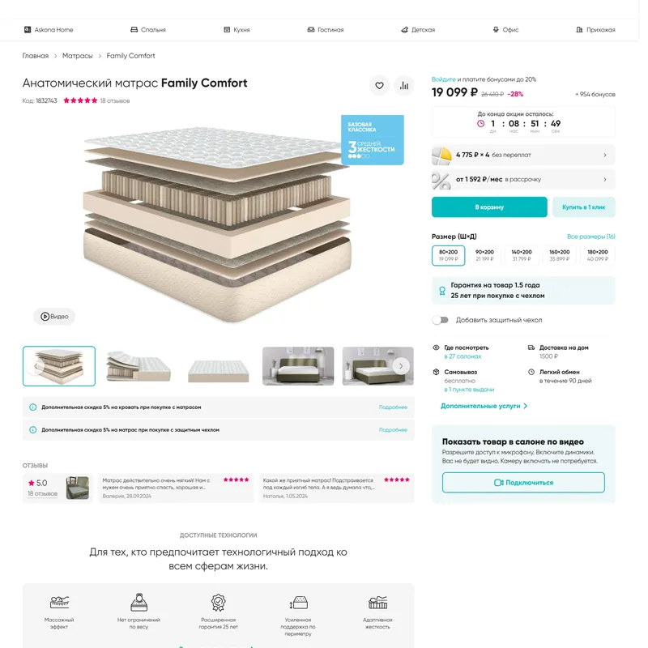This screenshot has height=648, width=648.
Task: Click the star rating under product title
Action: [80, 100]
